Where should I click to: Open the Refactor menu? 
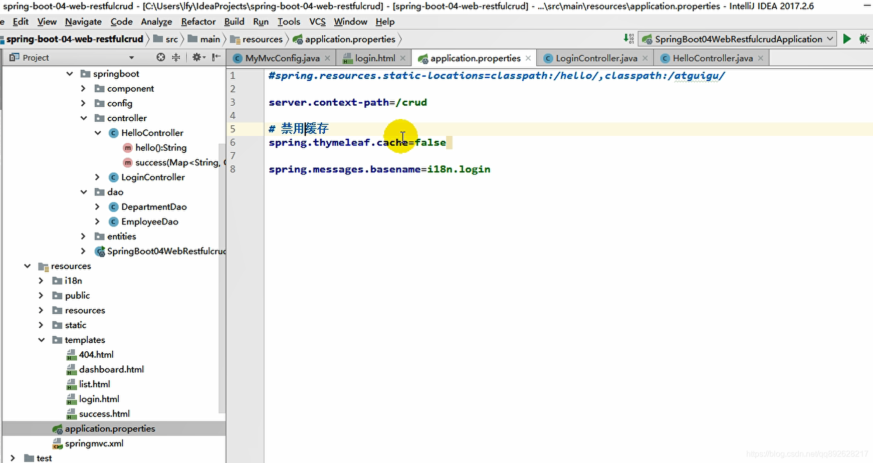pyautogui.click(x=198, y=22)
